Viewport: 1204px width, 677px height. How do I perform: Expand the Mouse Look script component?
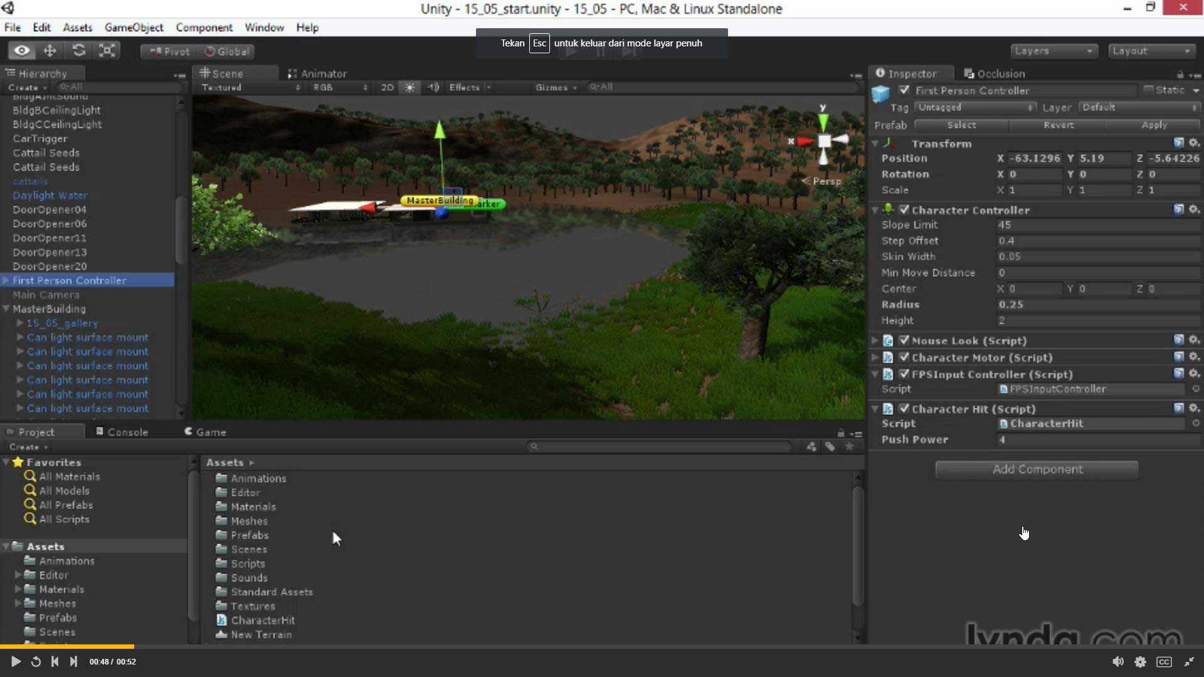coord(875,340)
